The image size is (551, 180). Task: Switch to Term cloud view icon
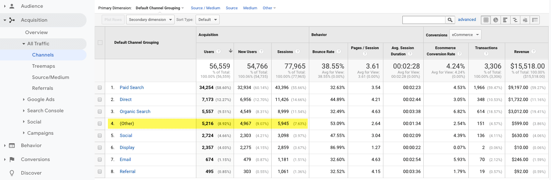(x=525, y=20)
